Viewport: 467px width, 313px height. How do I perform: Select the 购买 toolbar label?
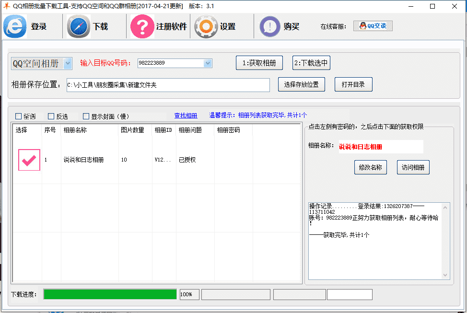292,26
